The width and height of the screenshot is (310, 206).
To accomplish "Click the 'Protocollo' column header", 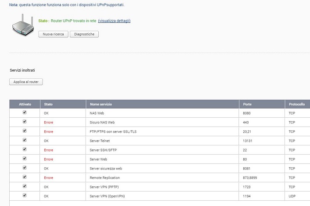I will [x=296, y=104].
